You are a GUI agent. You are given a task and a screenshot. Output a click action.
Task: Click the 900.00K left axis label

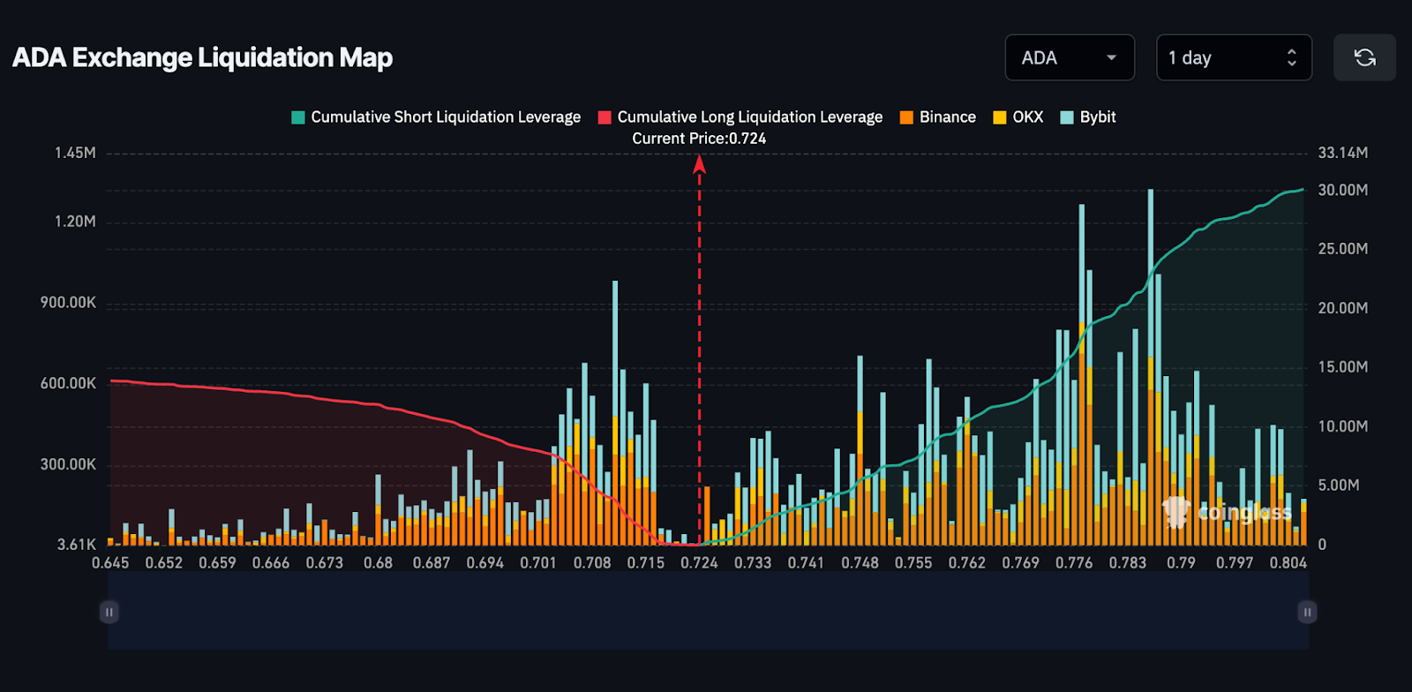(68, 303)
